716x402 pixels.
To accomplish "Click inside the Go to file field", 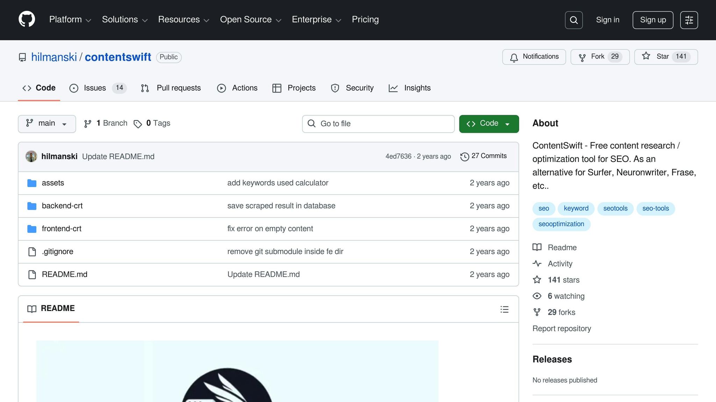I will coord(378,124).
